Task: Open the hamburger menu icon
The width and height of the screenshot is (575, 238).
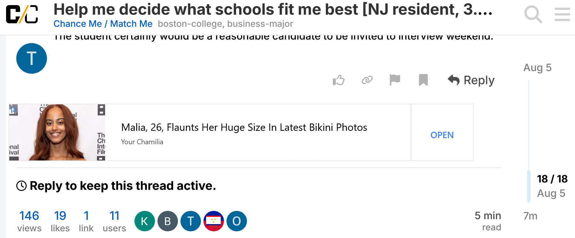Action: tap(562, 14)
